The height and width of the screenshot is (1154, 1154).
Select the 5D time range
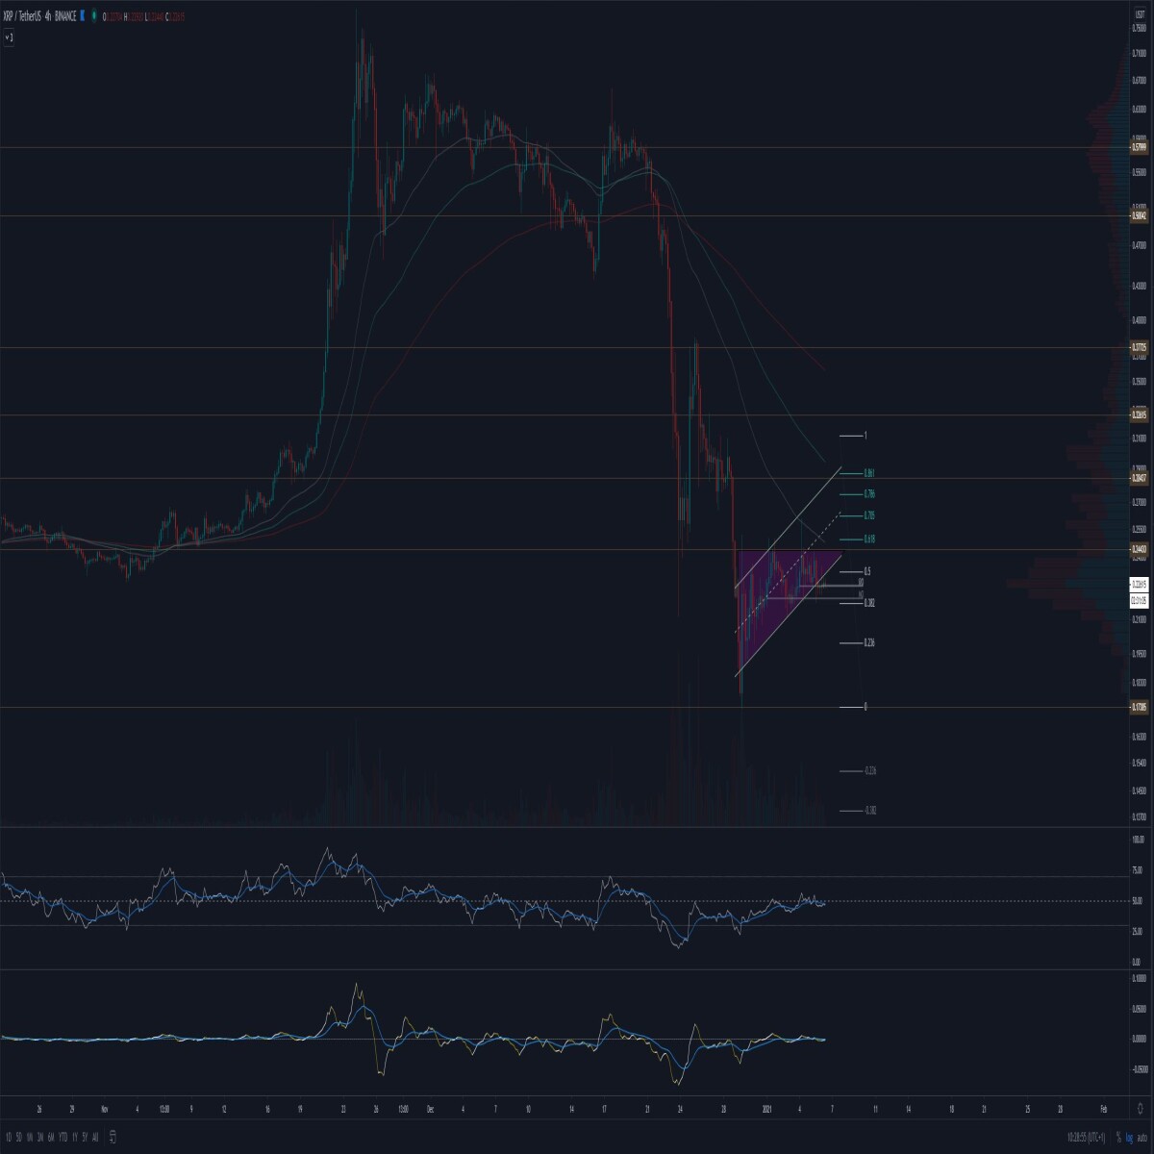pos(19,1138)
